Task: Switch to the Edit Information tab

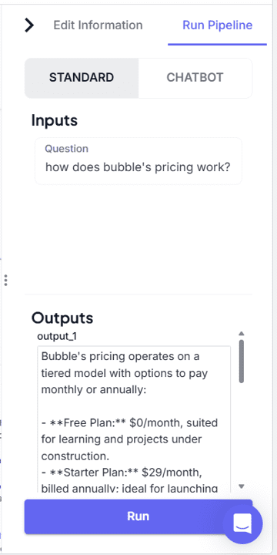Action: point(98,25)
